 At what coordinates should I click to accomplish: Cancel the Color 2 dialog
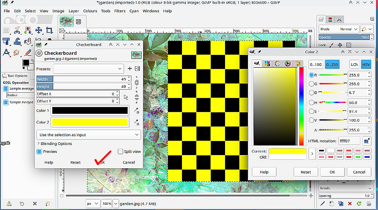359,172
